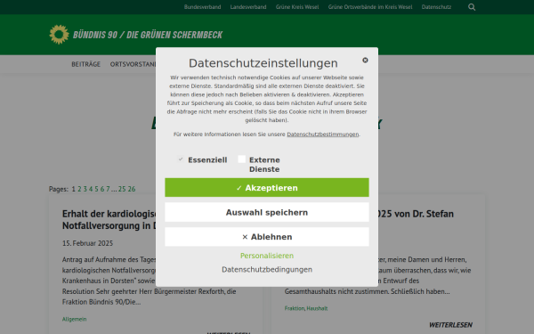The image size is (534, 334).
Task: Open Grüne Ortsverbände im Kreis Wesel
Action: pyautogui.click(x=370, y=7)
